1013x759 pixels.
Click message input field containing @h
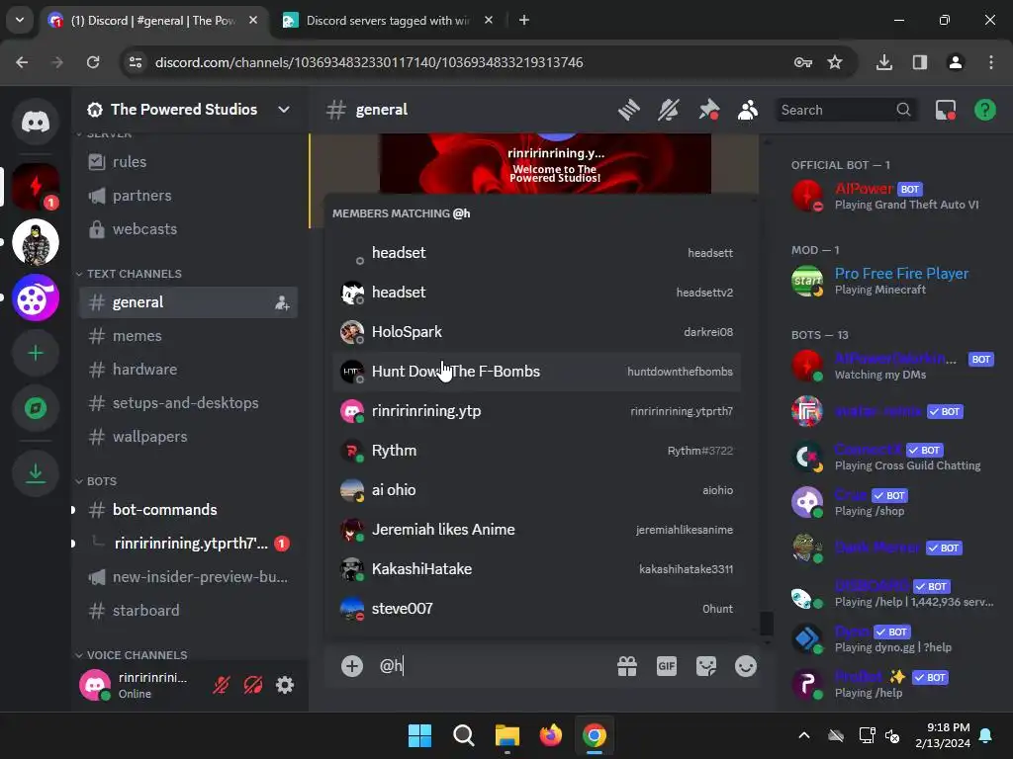pos(491,665)
